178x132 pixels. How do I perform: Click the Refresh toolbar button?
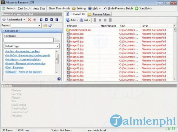(9, 8)
